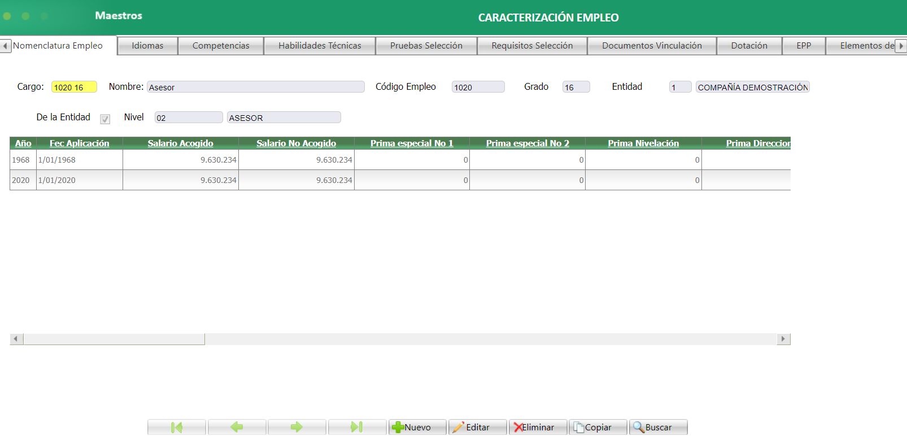Sort by Prima especial No 2 header
This screenshot has width=907, height=436.
[x=527, y=143]
